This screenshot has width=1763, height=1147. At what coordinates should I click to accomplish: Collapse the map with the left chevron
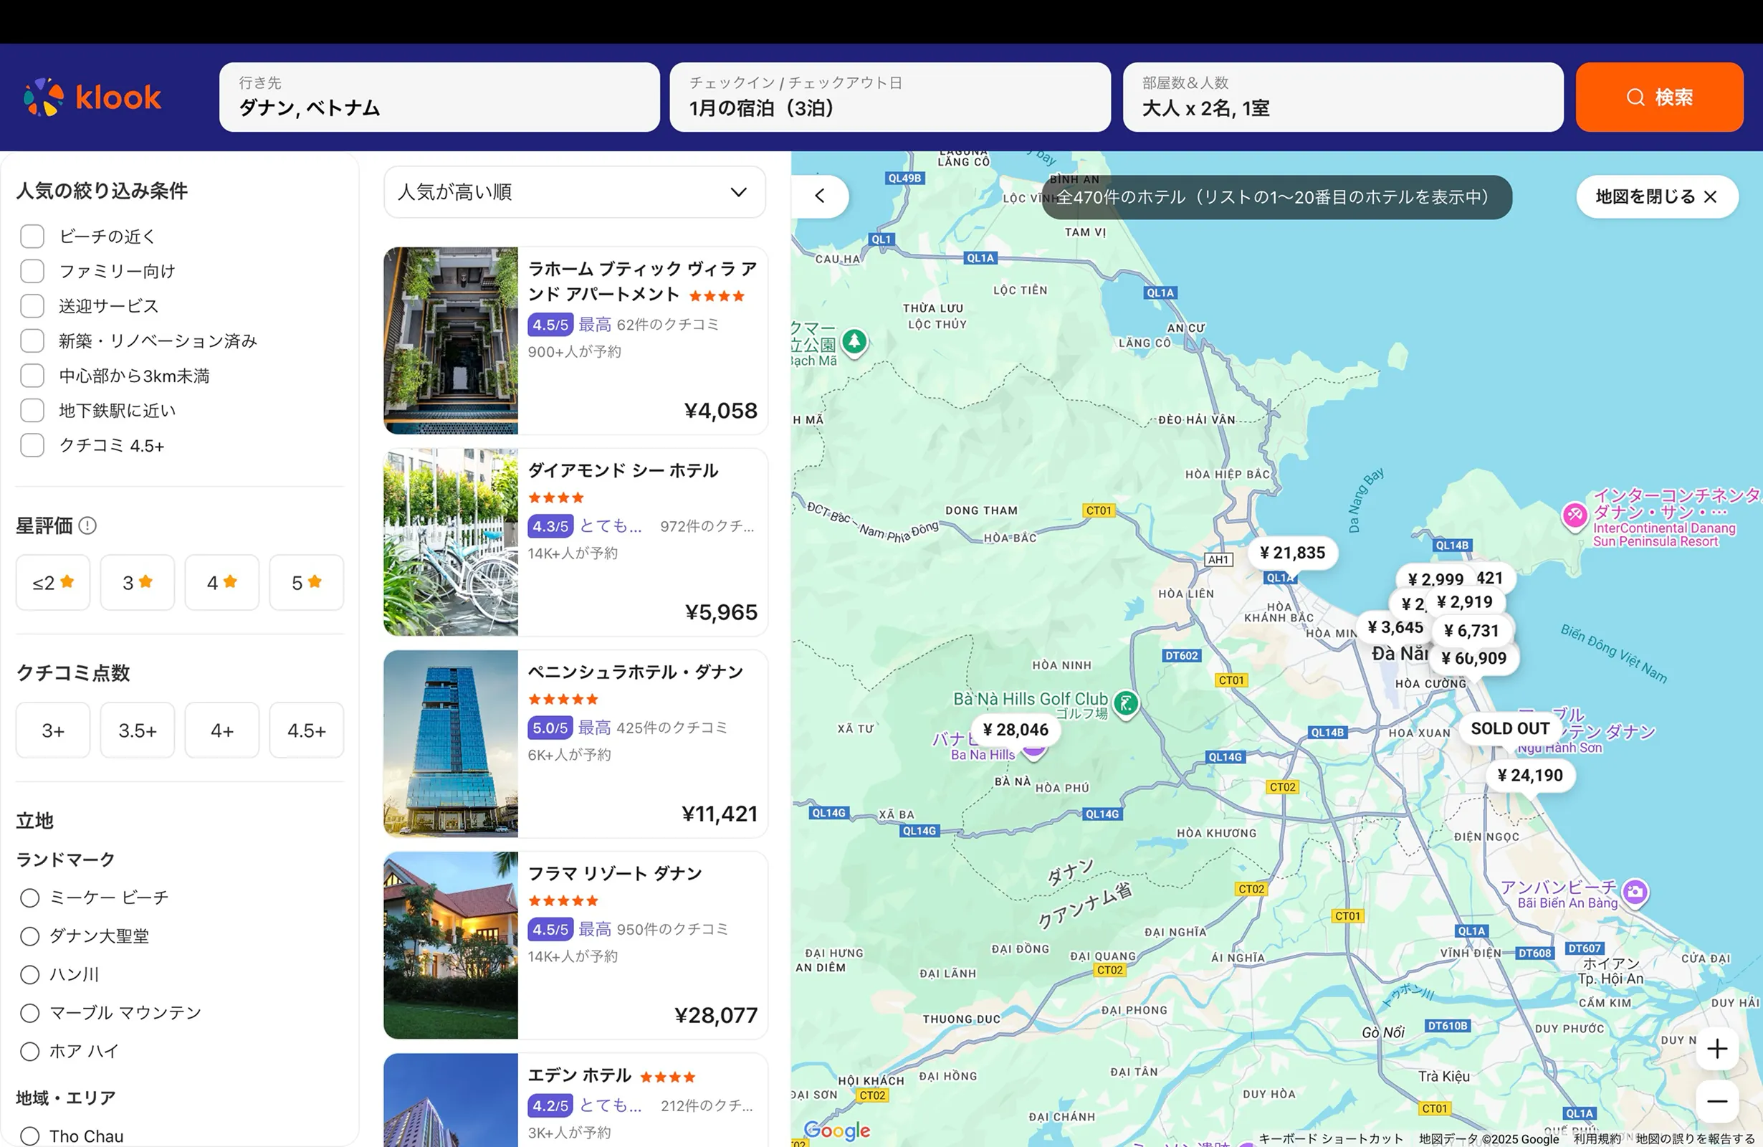(820, 196)
